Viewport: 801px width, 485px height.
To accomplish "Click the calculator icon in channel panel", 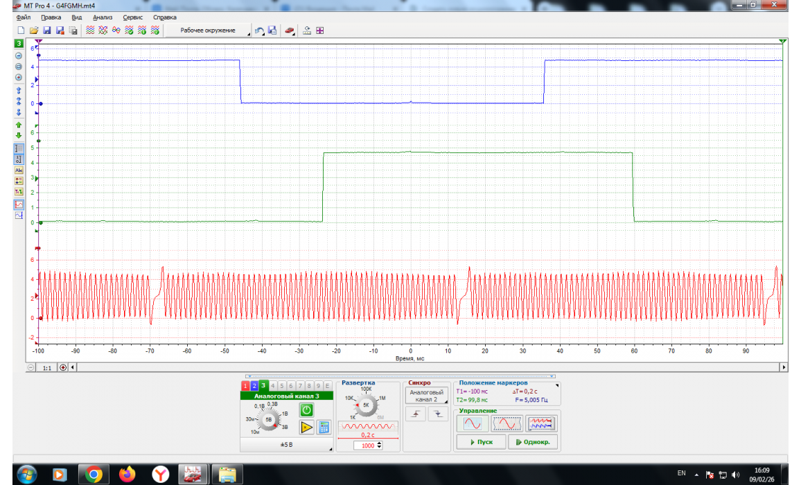I will pos(324,427).
